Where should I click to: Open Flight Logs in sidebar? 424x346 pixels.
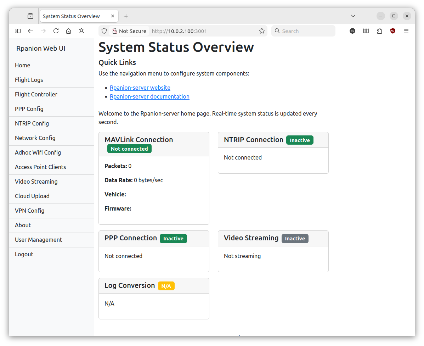pos(29,80)
